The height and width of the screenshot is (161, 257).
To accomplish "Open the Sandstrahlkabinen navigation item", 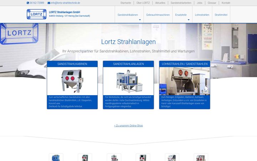I will coord(128,15).
